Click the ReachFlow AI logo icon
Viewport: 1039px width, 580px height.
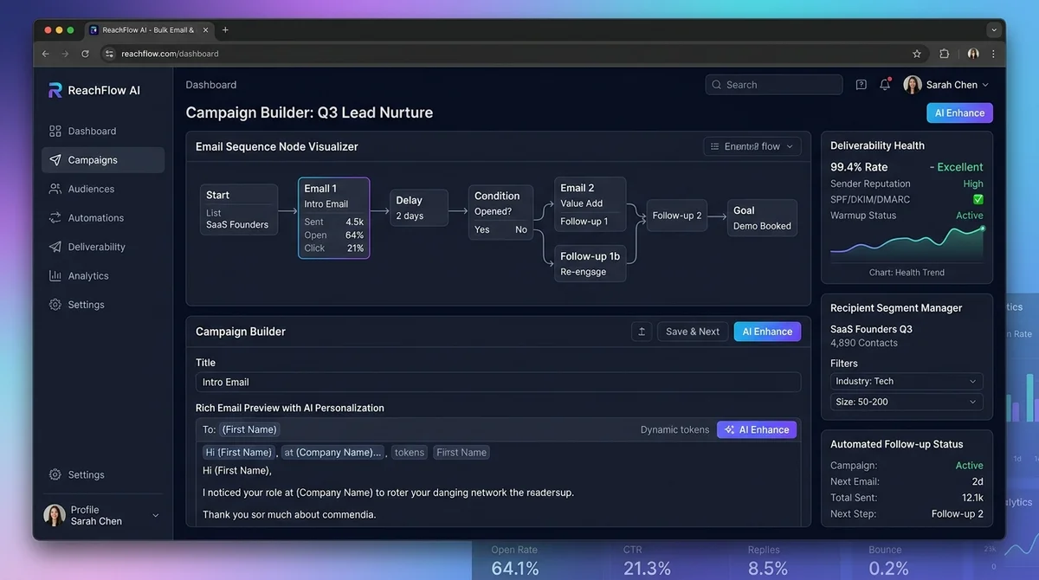55,90
